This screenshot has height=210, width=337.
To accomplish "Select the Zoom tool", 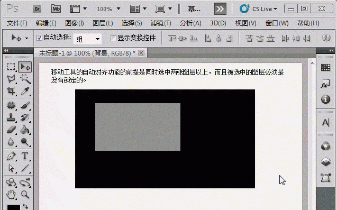I will coord(25,195).
